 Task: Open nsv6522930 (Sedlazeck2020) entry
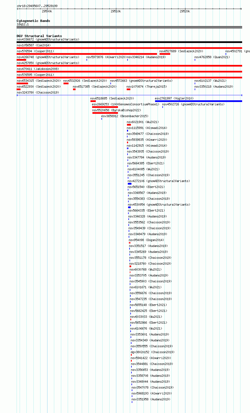pyautogui.click(x=38, y=87)
